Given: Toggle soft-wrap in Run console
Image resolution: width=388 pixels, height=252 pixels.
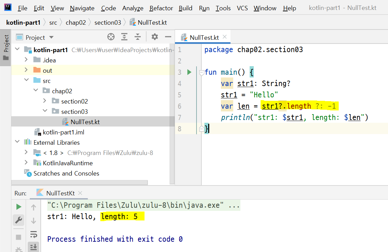Looking at the screenshot, I should 34,234.
